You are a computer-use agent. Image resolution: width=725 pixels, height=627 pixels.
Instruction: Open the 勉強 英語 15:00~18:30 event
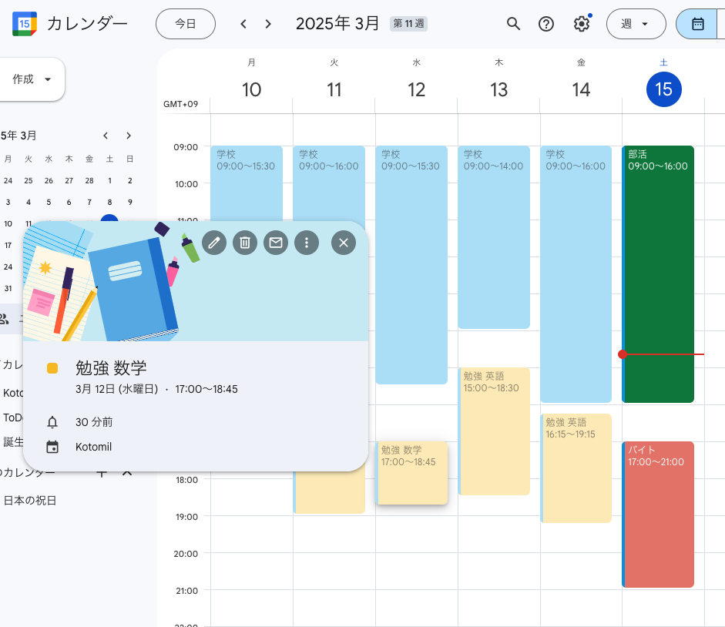[x=493, y=431]
